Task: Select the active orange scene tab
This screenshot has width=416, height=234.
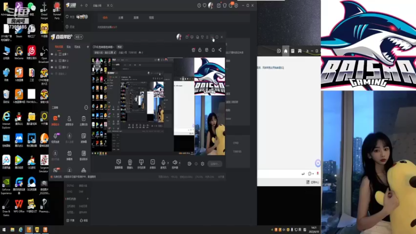Action: (59, 47)
